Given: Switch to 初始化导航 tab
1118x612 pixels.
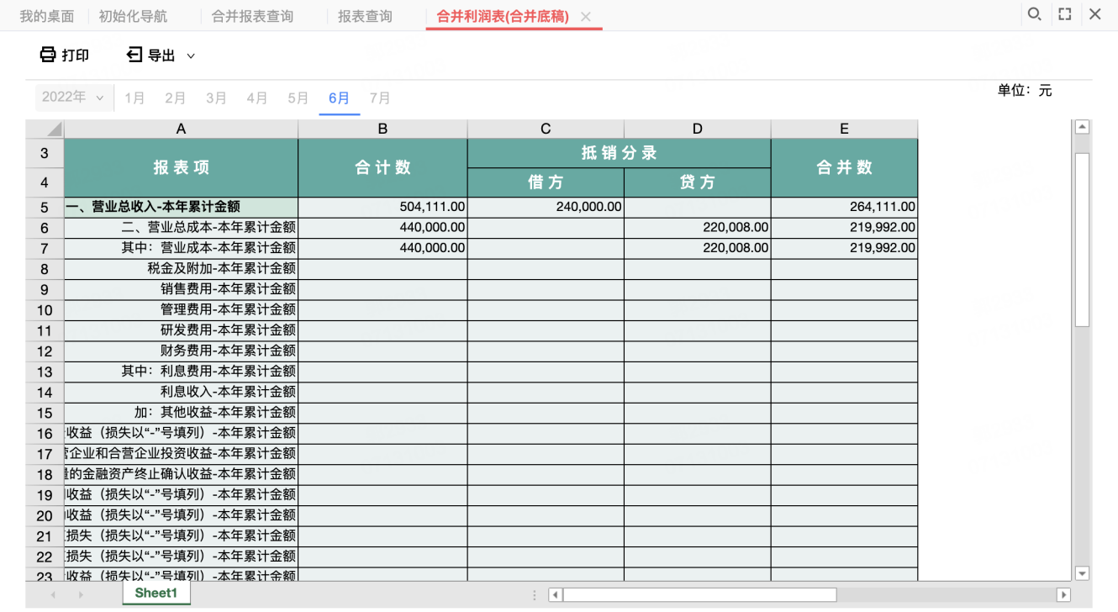Looking at the screenshot, I should (x=133, y=16).
